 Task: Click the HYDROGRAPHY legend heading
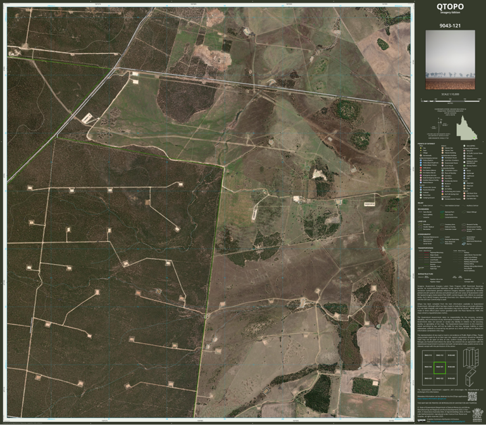425,234
